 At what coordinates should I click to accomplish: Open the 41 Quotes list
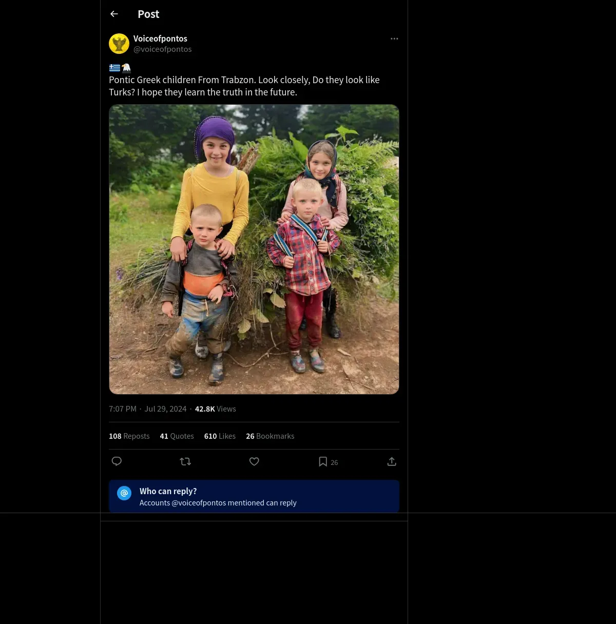coord(177,436)
